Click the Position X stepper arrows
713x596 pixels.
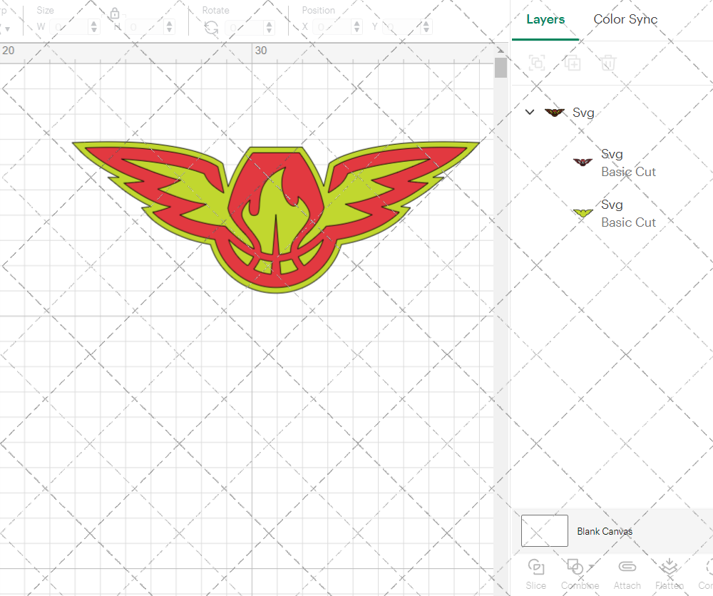coord(356,27)
